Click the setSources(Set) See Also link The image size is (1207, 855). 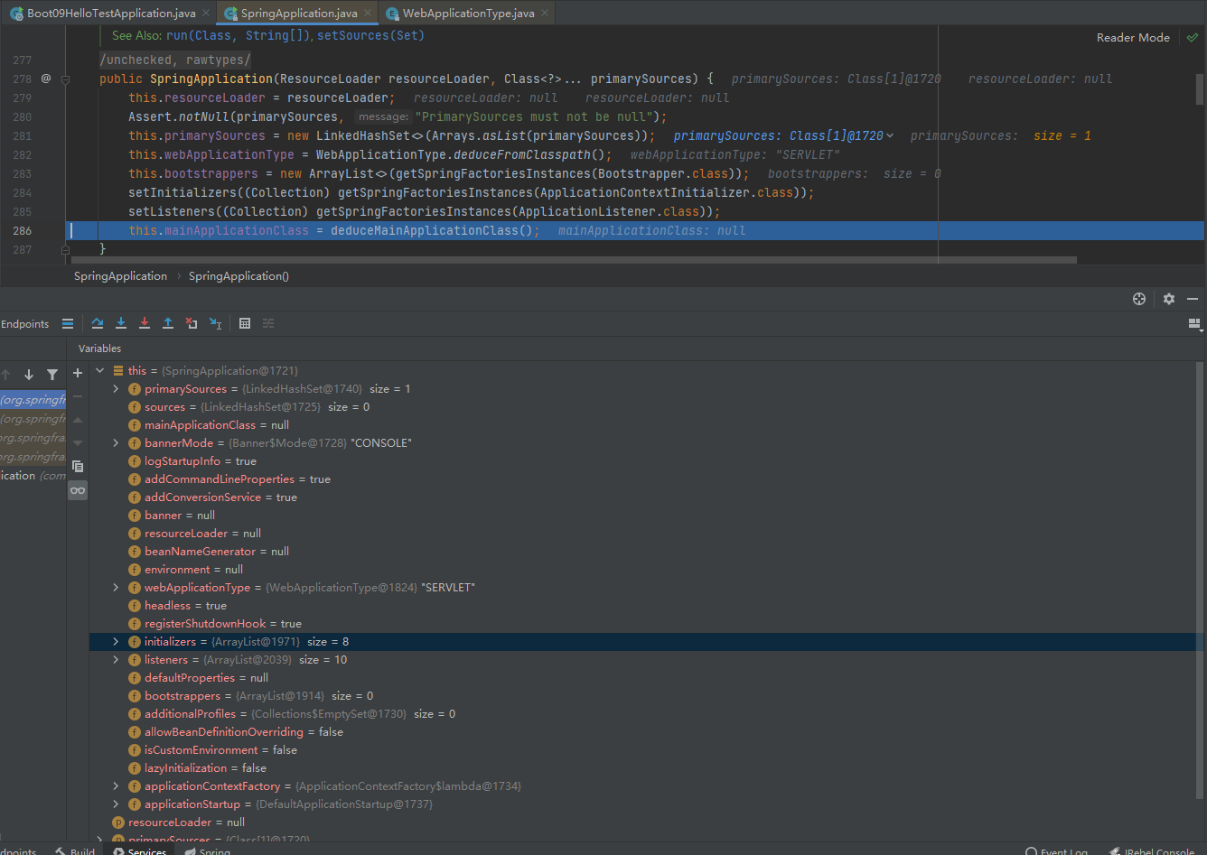pyautogui.click(x=370, y=35)
